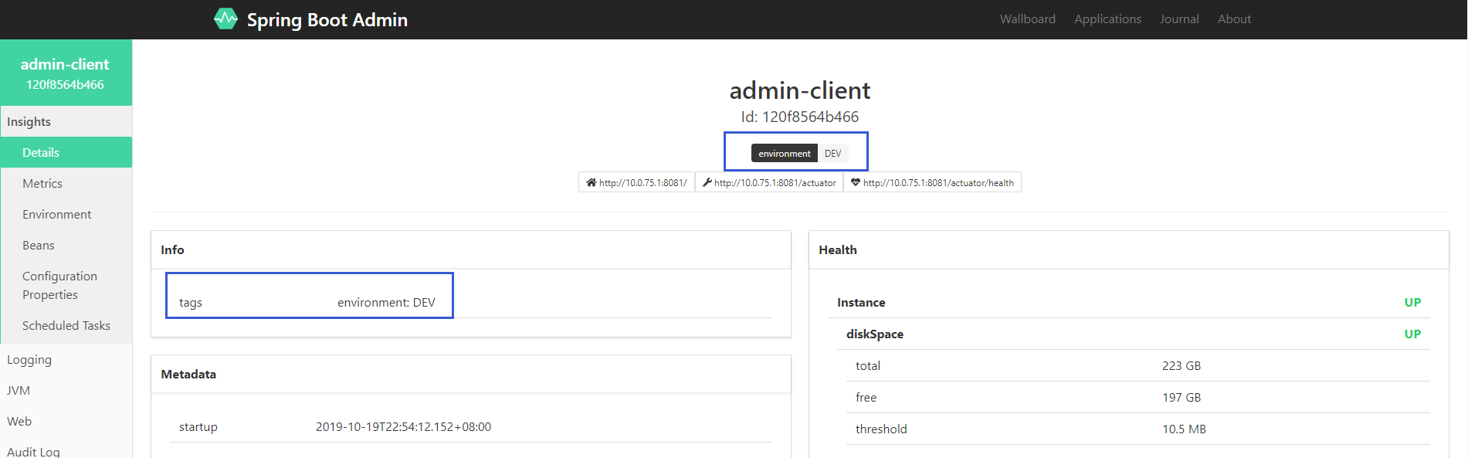Open Metrics in the sidebar
The image size is (1468, 458).
point(66,183)
